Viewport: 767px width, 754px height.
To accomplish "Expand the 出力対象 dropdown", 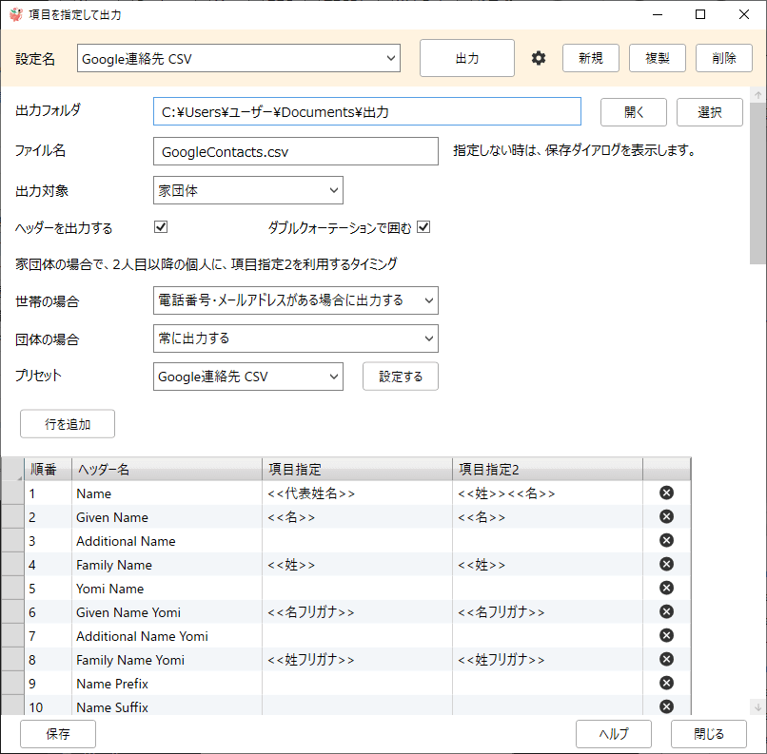I will (x=247, y=190).
